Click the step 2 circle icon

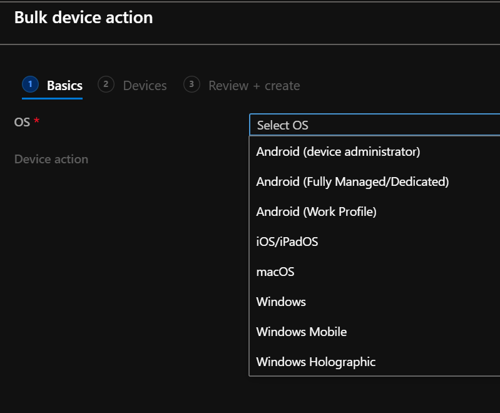(x=106, y=84)
